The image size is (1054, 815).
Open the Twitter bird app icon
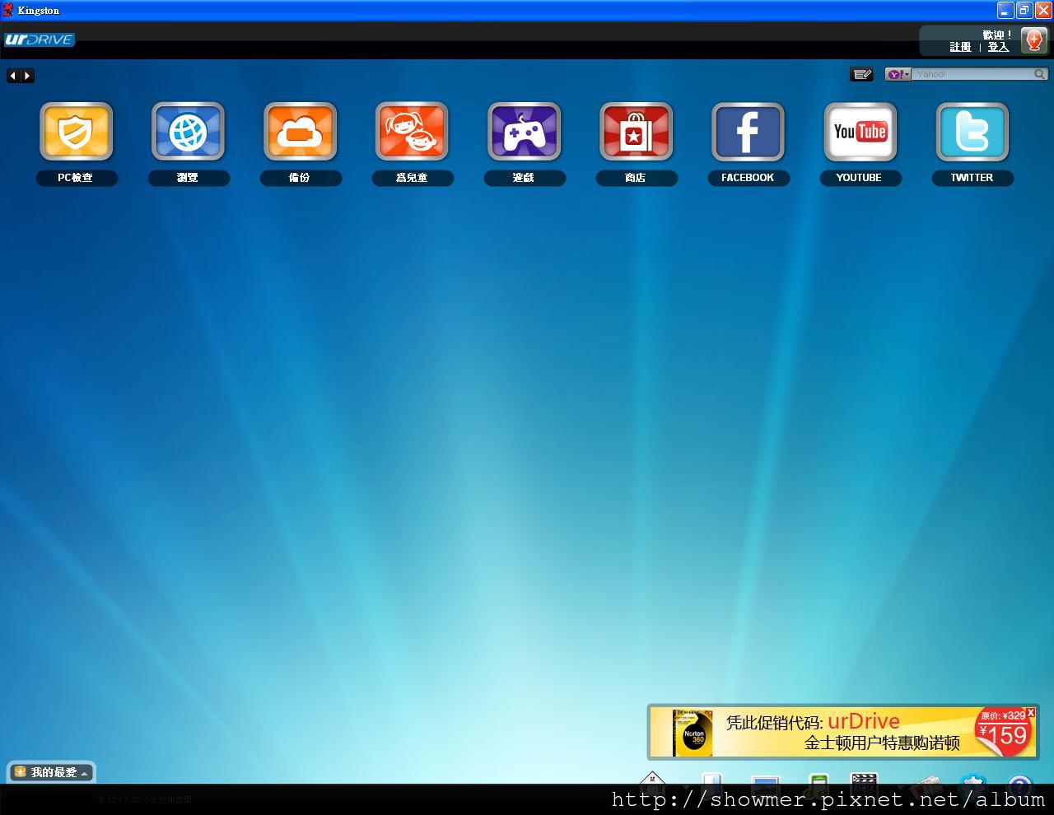(972, 132)
